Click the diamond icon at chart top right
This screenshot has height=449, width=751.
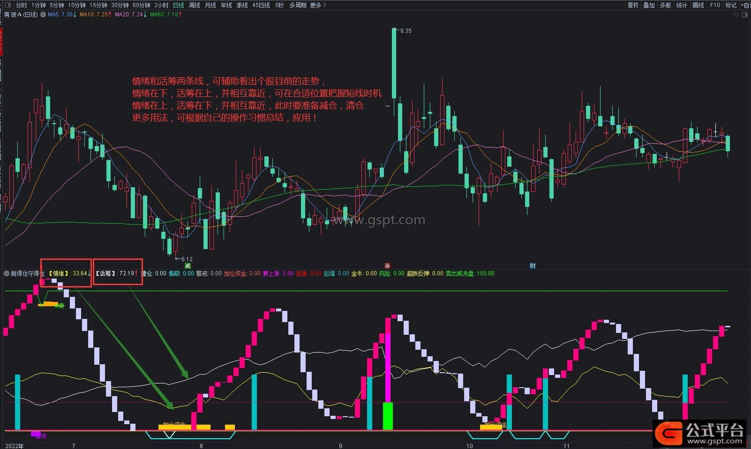736,15
